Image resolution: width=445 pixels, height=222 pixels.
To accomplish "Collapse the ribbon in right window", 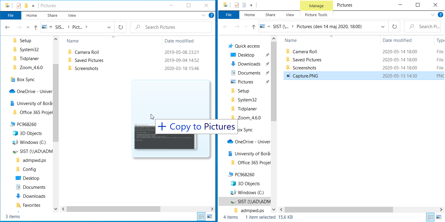I will tap(433, 15).
